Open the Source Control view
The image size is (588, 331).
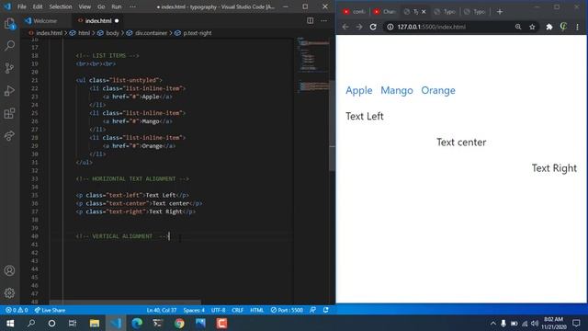(x=9, y=68)
